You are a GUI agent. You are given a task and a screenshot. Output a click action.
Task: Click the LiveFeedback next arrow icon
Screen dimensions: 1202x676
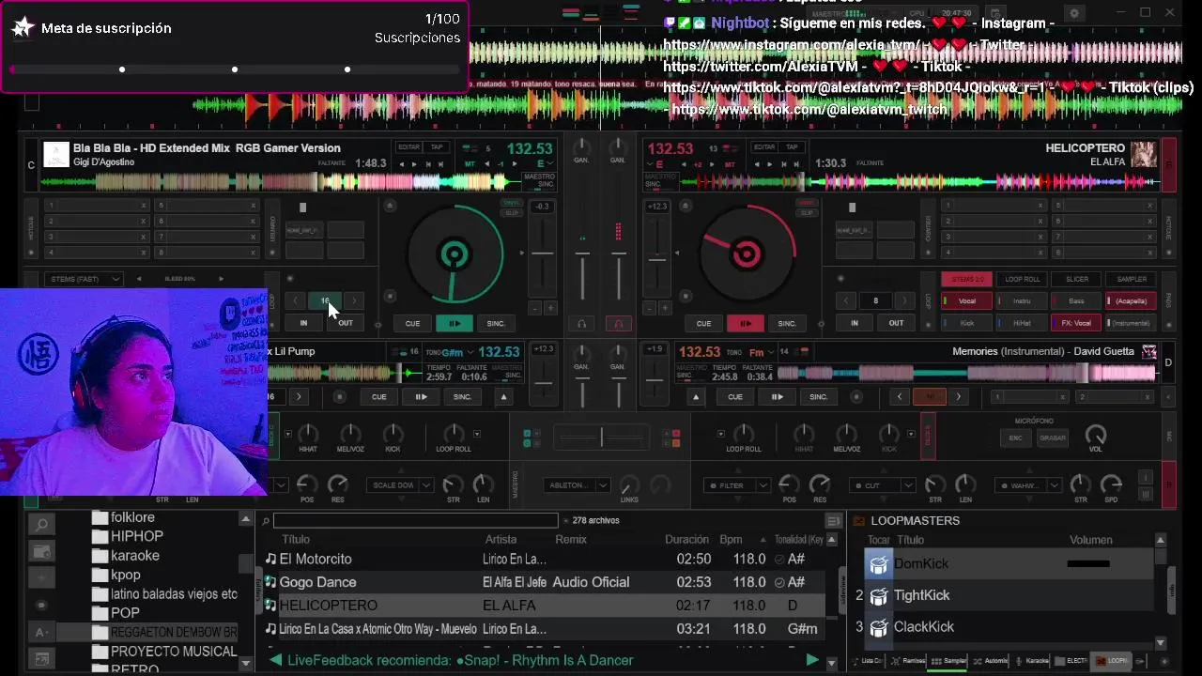point(812,660)
